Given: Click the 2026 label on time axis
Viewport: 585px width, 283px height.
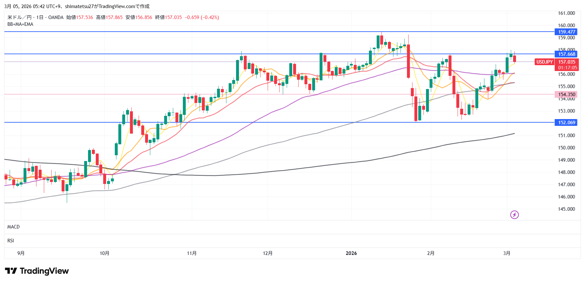Looking at the screenshot, I should point(351,253).
